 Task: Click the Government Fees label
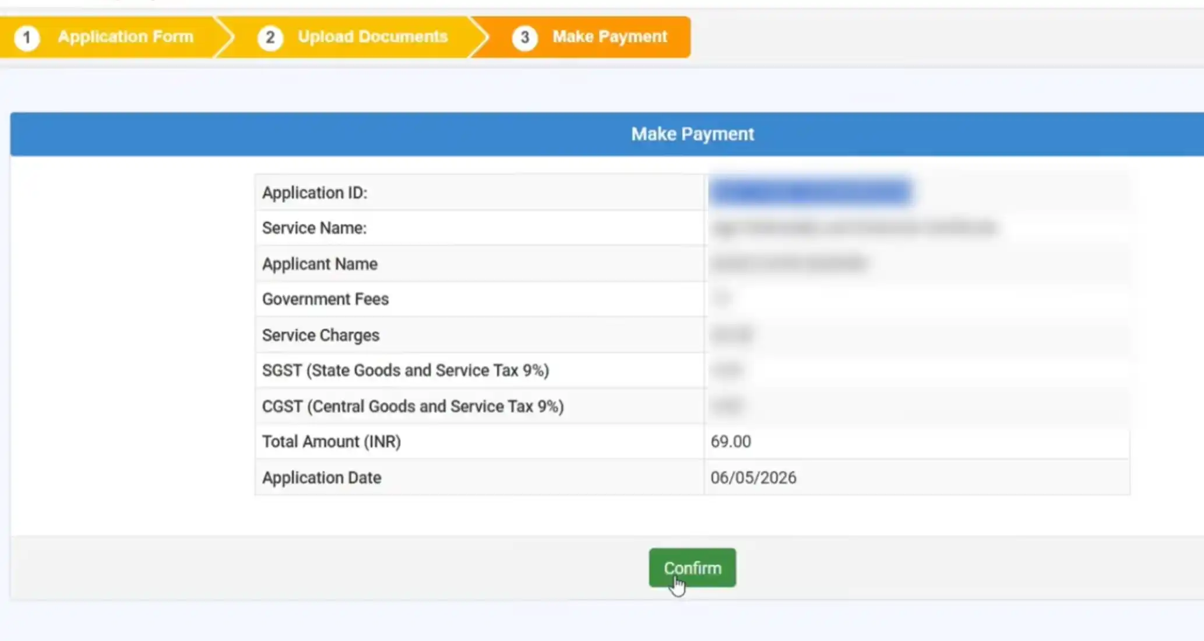pos(325,300)
